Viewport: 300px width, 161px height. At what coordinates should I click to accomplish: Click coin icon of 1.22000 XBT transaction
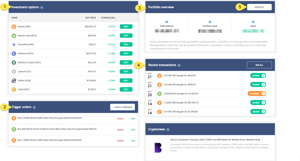point(159,103)
